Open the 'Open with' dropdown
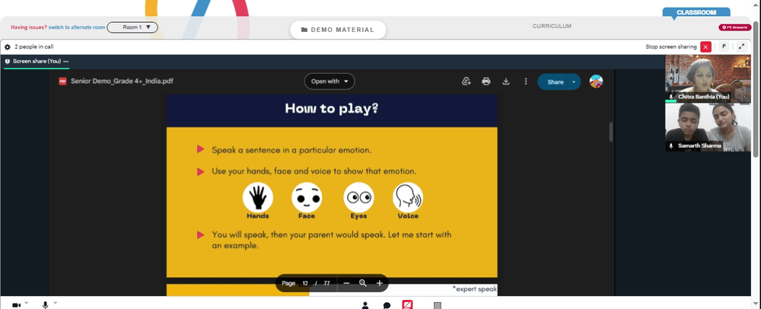Image resolution: width=761 pixels, height=309 pixels. tap(330, 81)
